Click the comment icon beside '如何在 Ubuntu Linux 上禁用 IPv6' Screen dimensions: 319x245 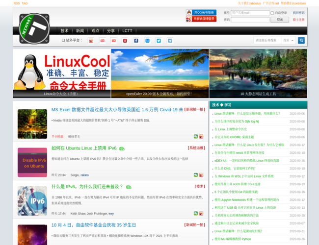pyautogui.click(x=122, y=148)
